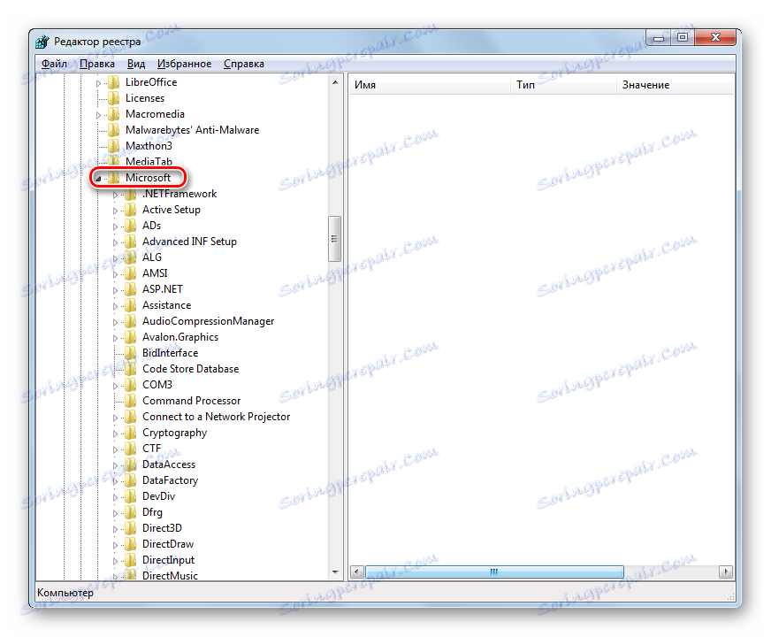
Task: Expand the ADs key
Action: (x=115, y=226)
